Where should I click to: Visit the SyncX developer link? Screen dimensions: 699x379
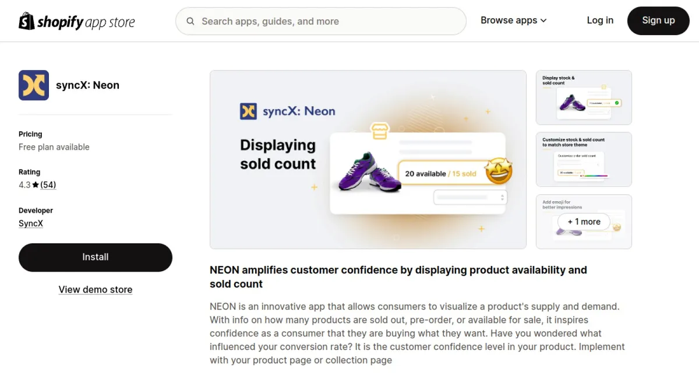click(31, 223)
